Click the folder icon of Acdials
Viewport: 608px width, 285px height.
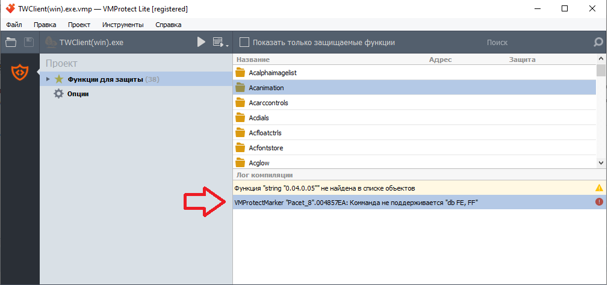(241, 118)
